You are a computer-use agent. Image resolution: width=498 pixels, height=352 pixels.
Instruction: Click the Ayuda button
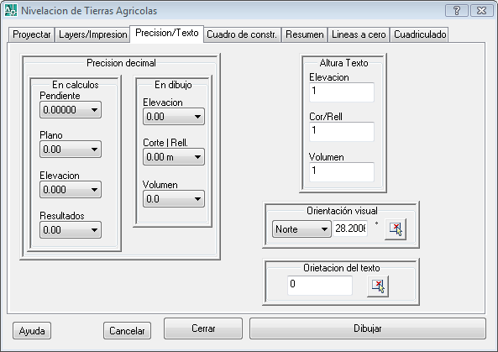[32, 331]
